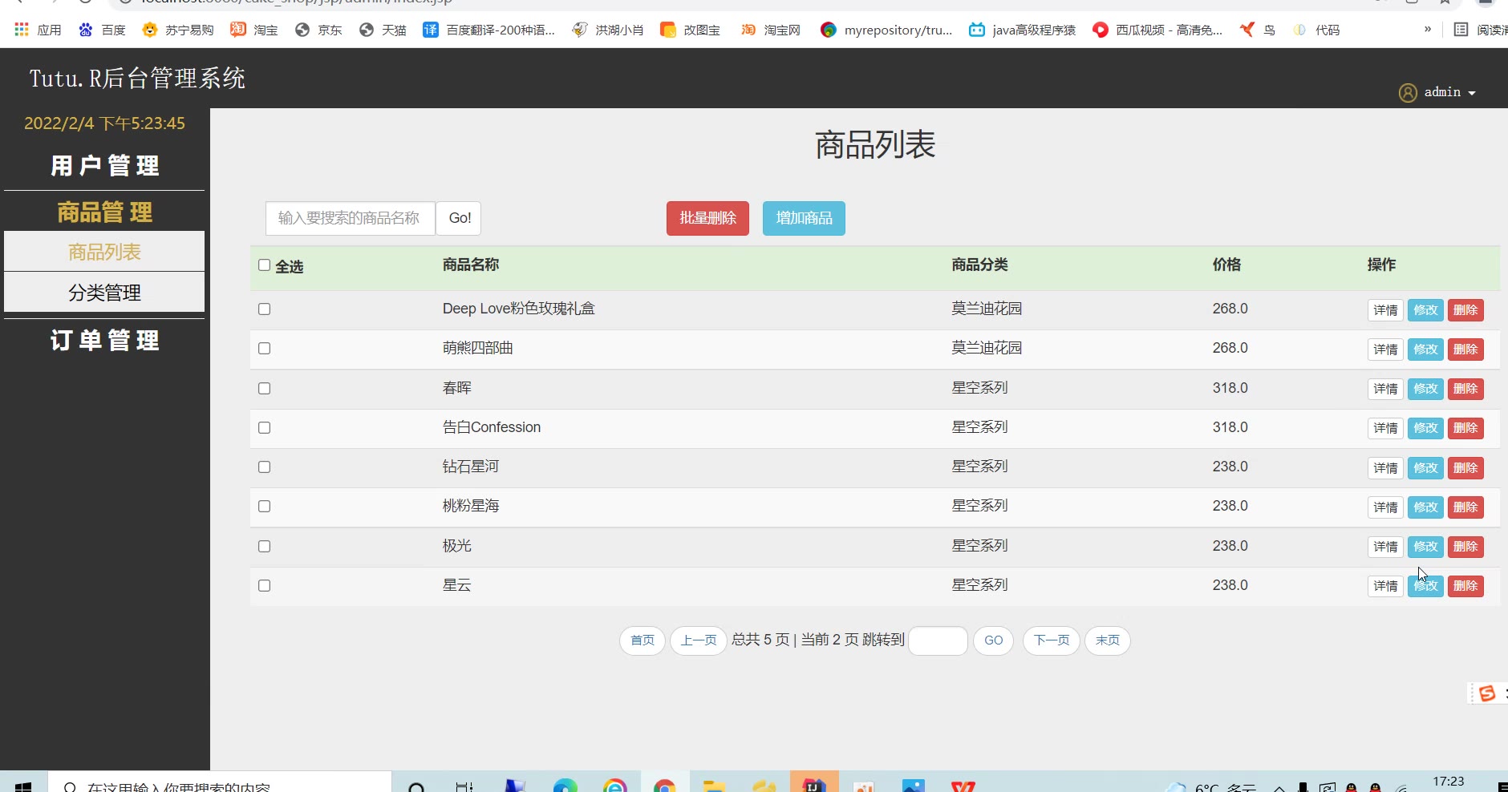Toggle the 全选 select-all checkbox
The height and width of the screenshot is (792, 1508).
(x=264, y=265)
